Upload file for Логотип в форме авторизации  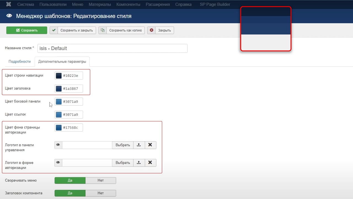click(x=139, y=163)
